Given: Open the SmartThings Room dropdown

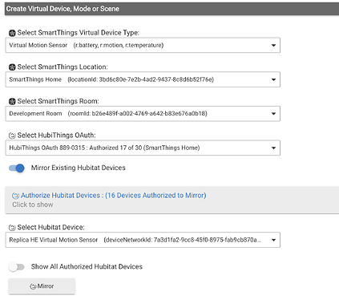Looking at the screenshot, I should [143, 114].
